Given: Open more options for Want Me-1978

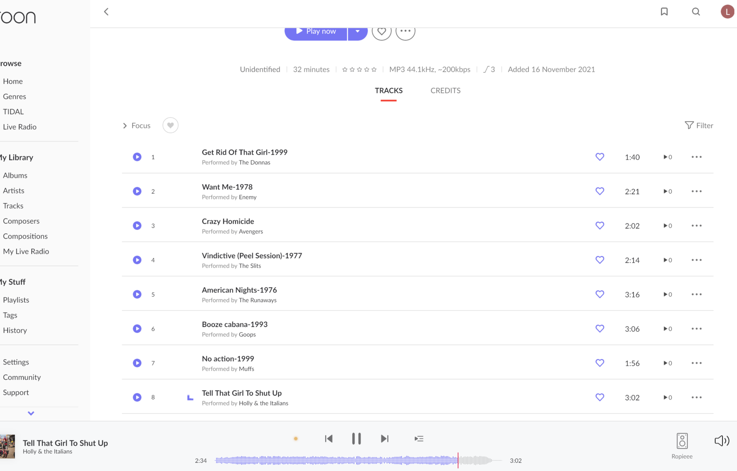Looking at the screenshot, I should coord(696,191).
